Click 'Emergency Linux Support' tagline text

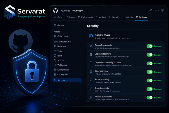click(31, 17)
